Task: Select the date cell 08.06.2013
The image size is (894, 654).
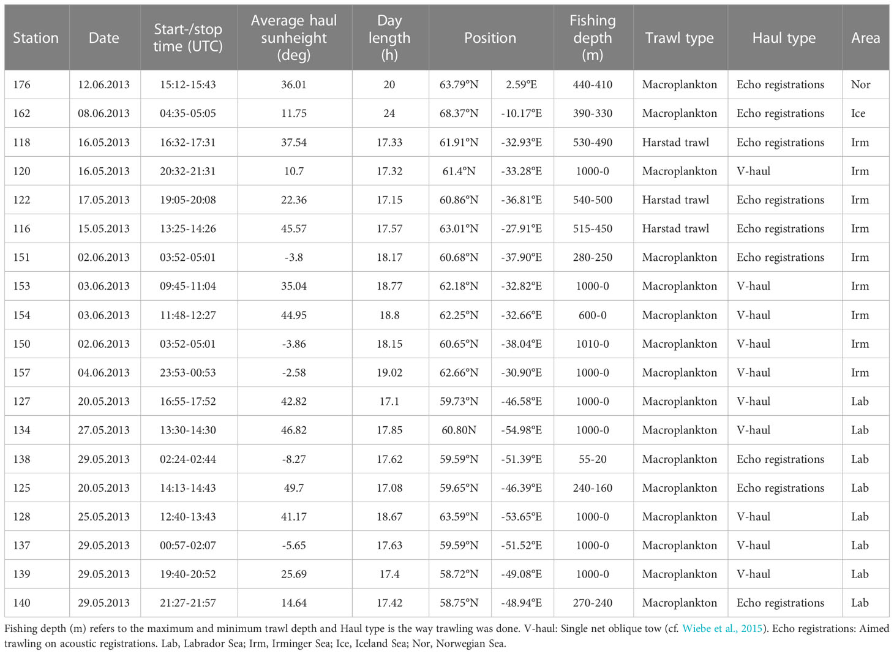Action: point(103,113)
